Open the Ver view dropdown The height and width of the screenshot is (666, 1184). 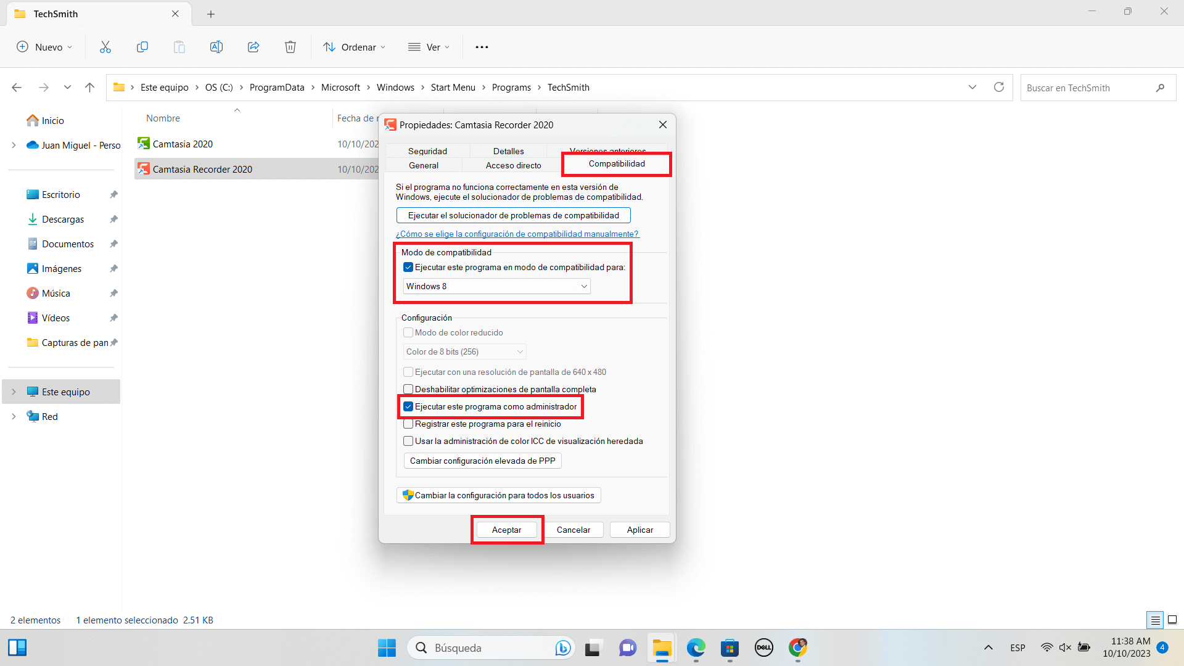point(429,47)
